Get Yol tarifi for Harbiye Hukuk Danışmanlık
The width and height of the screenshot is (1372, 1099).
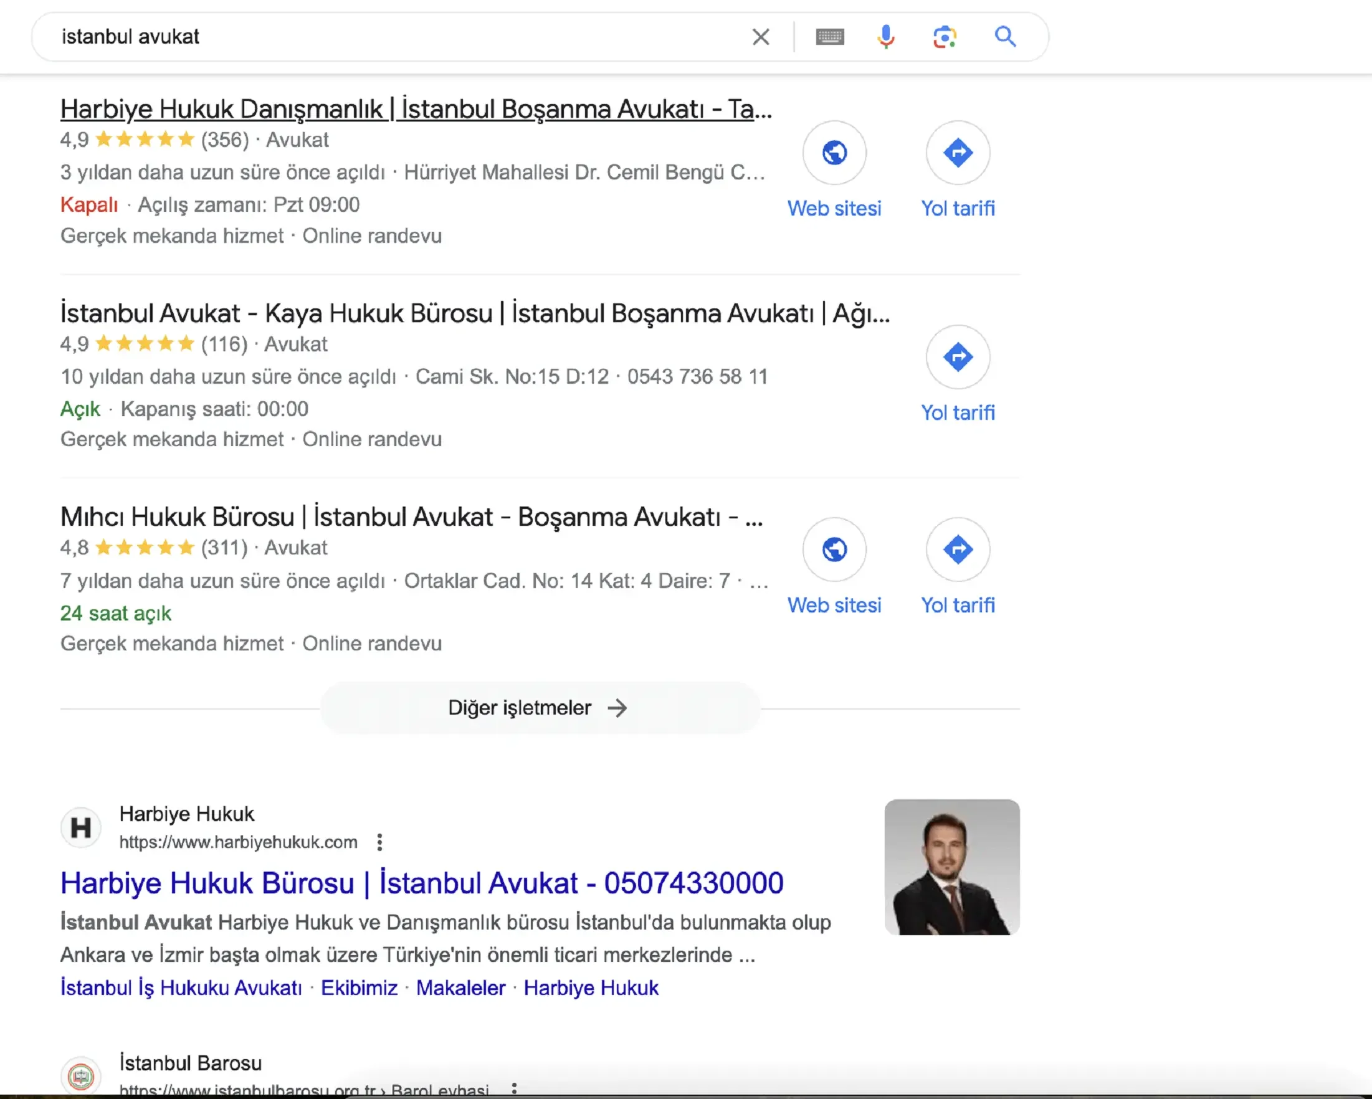[x=957, y=153]
